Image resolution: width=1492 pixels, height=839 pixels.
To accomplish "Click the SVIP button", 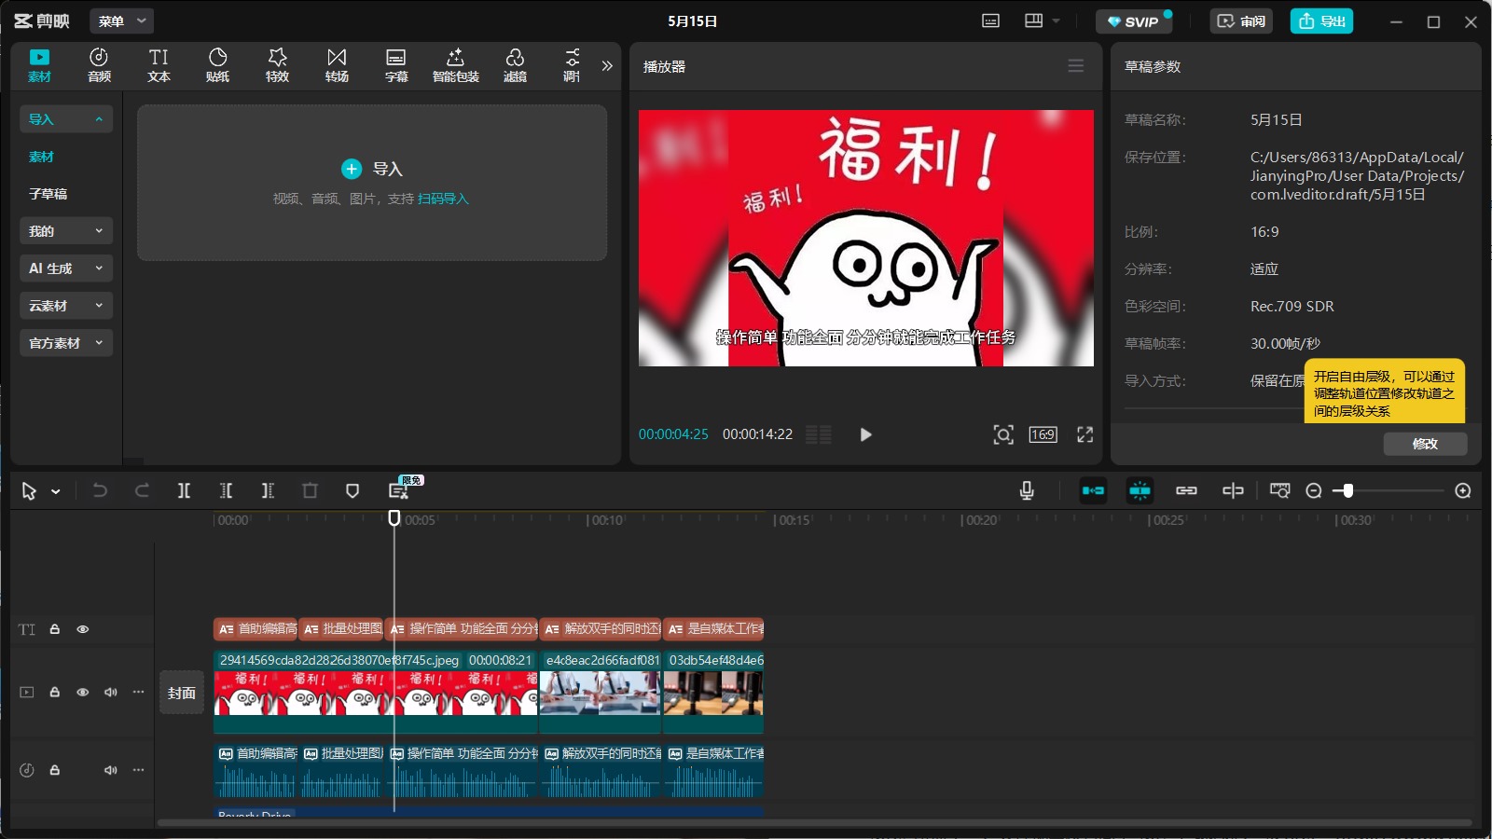I will 1133,21.
